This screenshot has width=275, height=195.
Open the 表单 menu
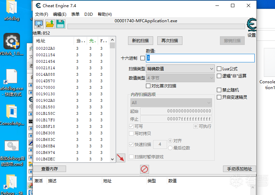75,14
